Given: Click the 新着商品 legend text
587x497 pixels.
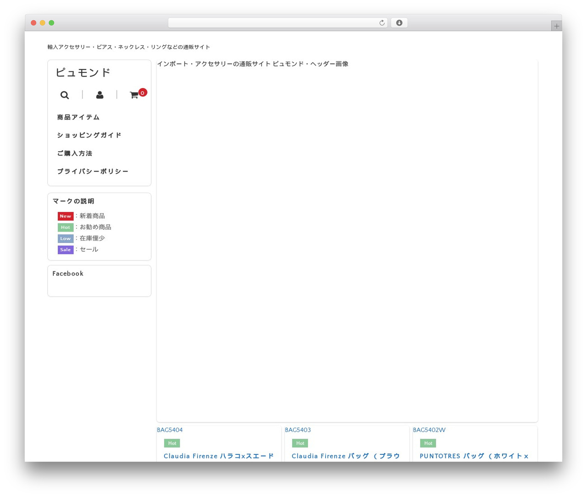Looking at the screenshot, I should pos(92,216).
